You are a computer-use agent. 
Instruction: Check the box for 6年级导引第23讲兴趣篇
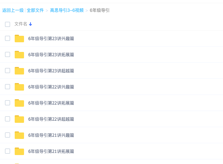coord(8,38)
